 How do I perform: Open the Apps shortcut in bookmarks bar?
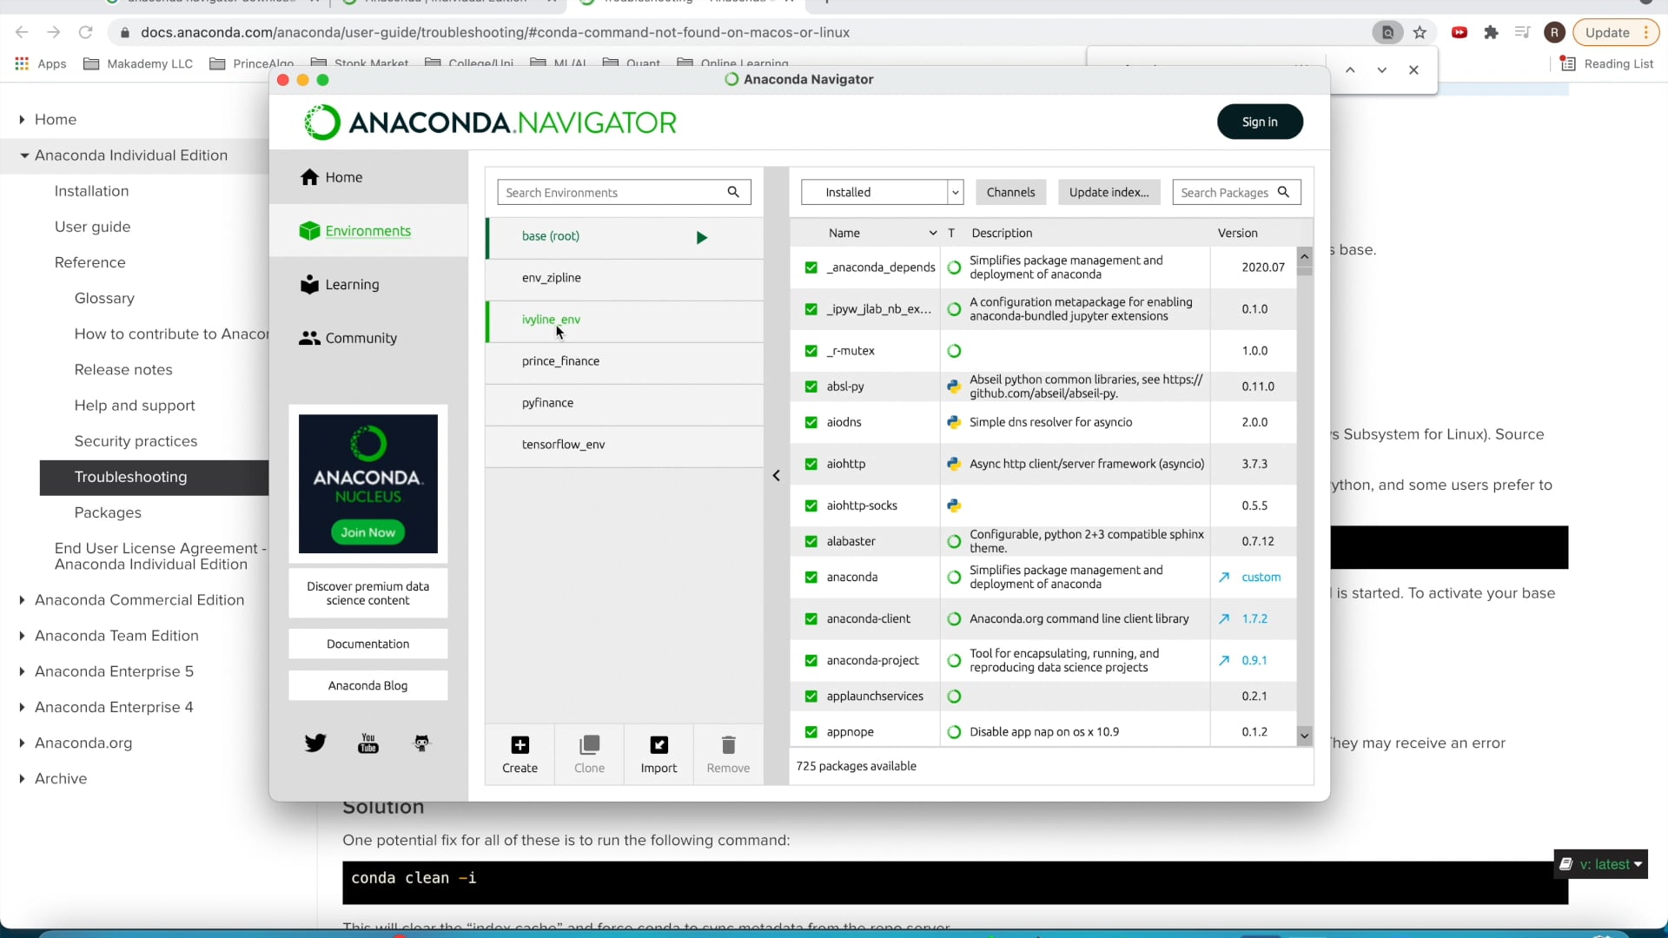tap(41, 63)
